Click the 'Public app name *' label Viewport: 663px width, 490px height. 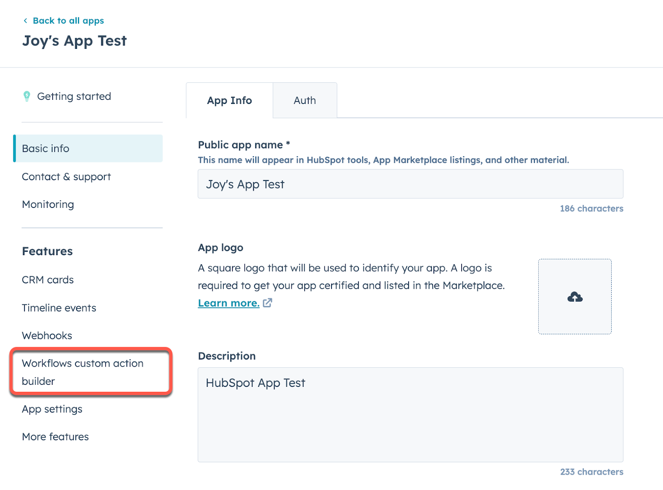(x=244, y=145)
